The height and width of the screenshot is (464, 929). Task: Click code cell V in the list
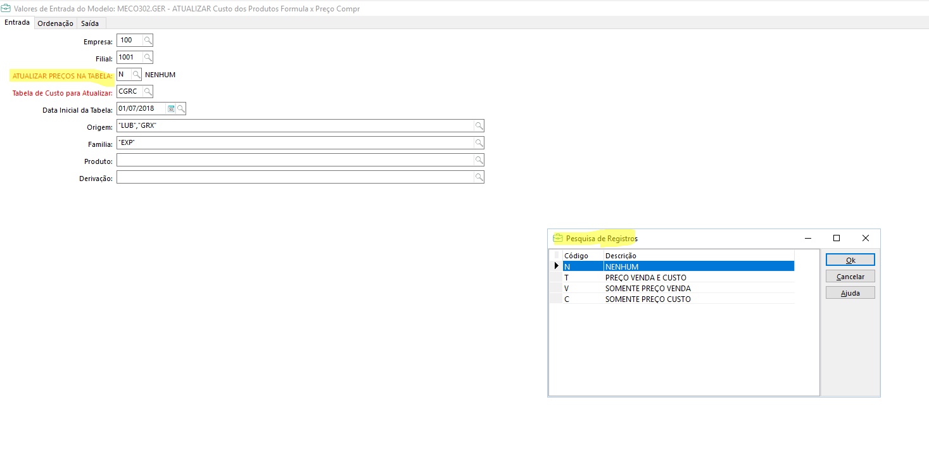point(583,288)
